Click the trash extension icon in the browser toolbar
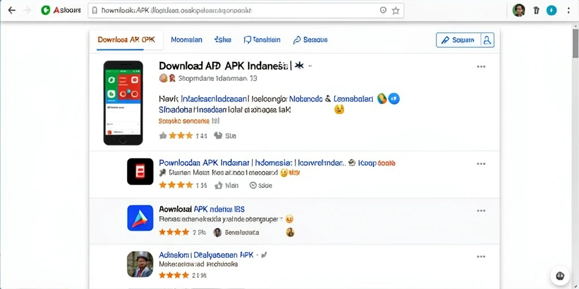 click(x=536, y=10)
